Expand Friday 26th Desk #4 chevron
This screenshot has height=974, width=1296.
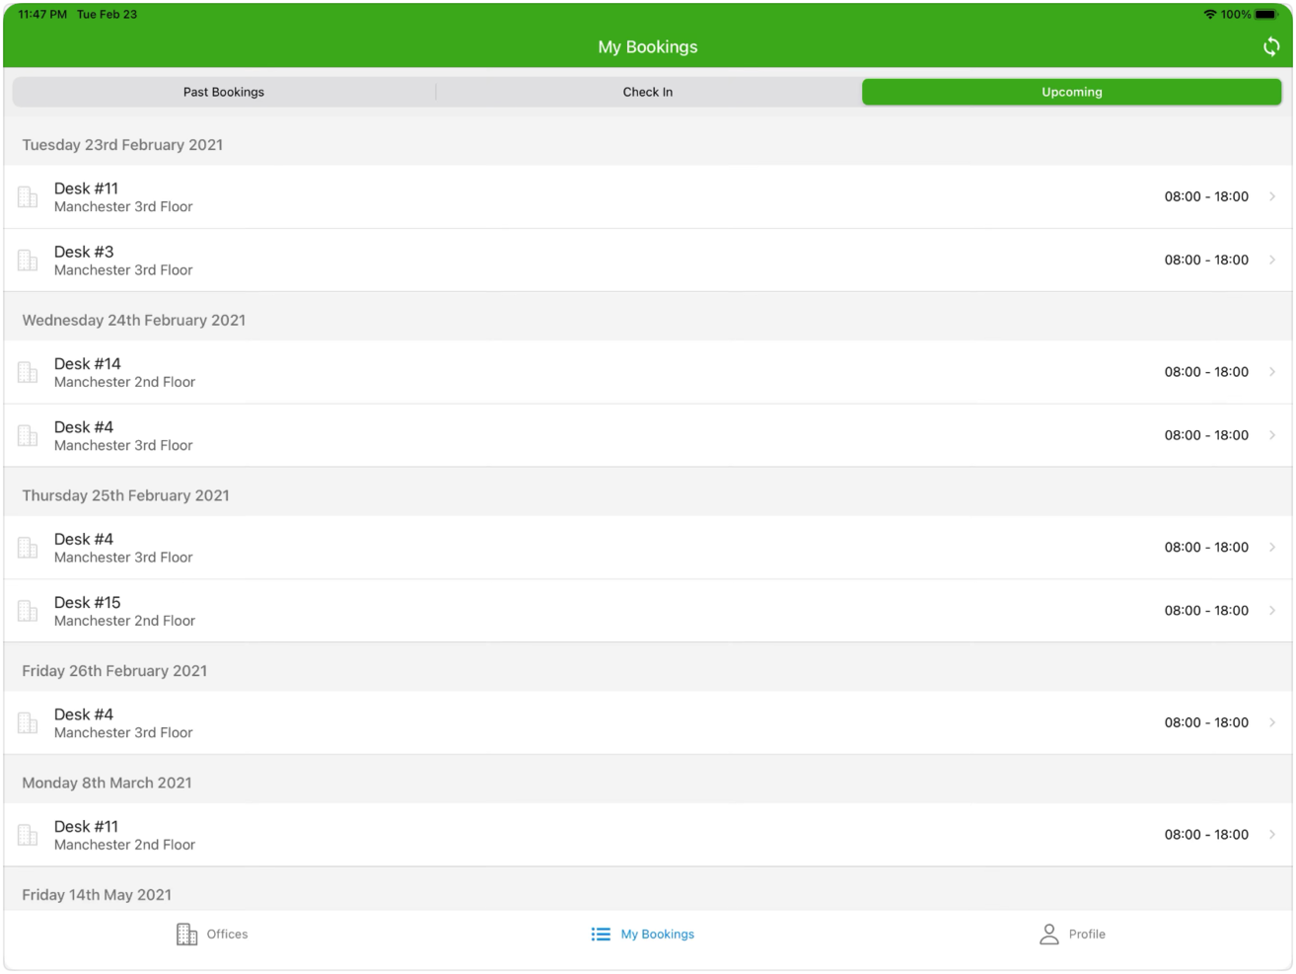(x=1272, y=722)
